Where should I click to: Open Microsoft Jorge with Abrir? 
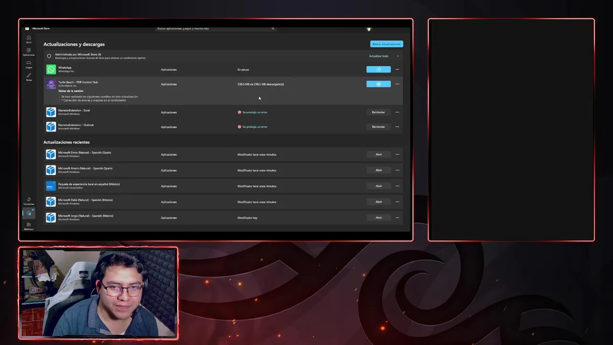378,218
